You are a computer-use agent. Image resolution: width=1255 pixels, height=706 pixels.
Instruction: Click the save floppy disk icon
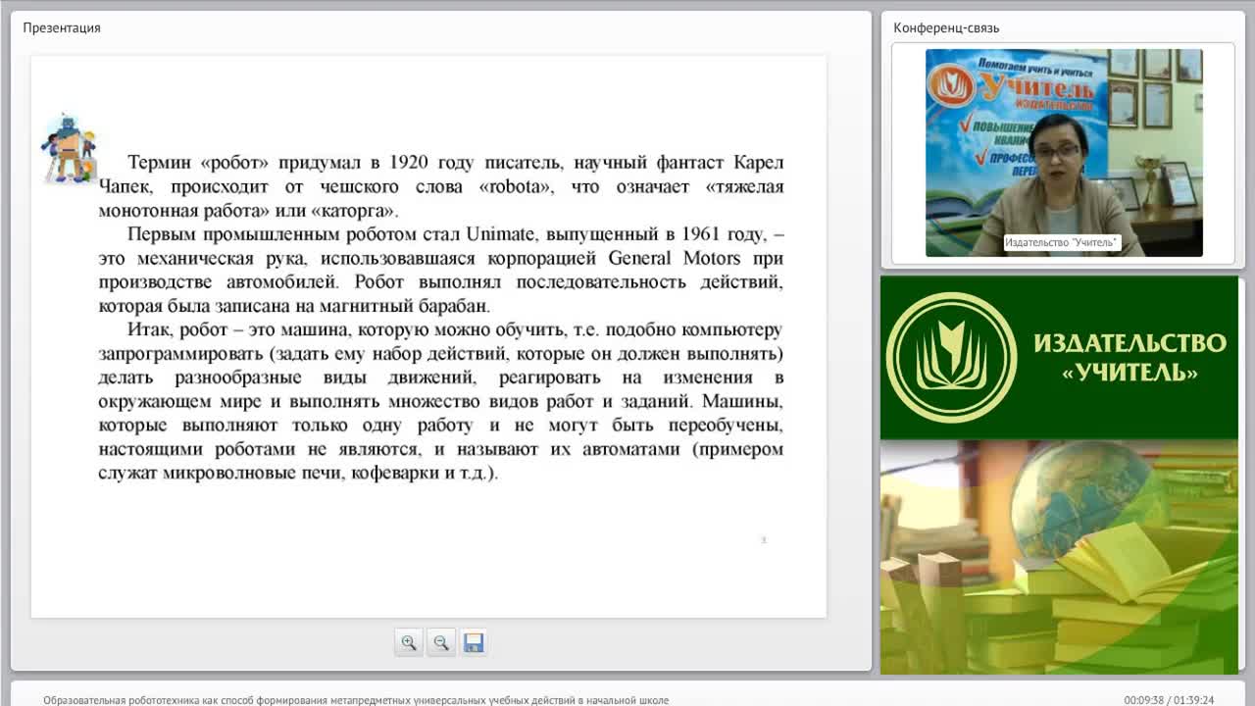474,643
